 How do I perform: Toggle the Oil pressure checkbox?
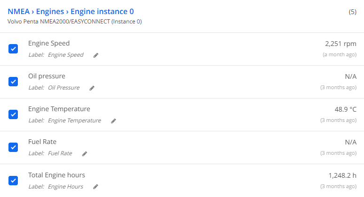[13, 82]
